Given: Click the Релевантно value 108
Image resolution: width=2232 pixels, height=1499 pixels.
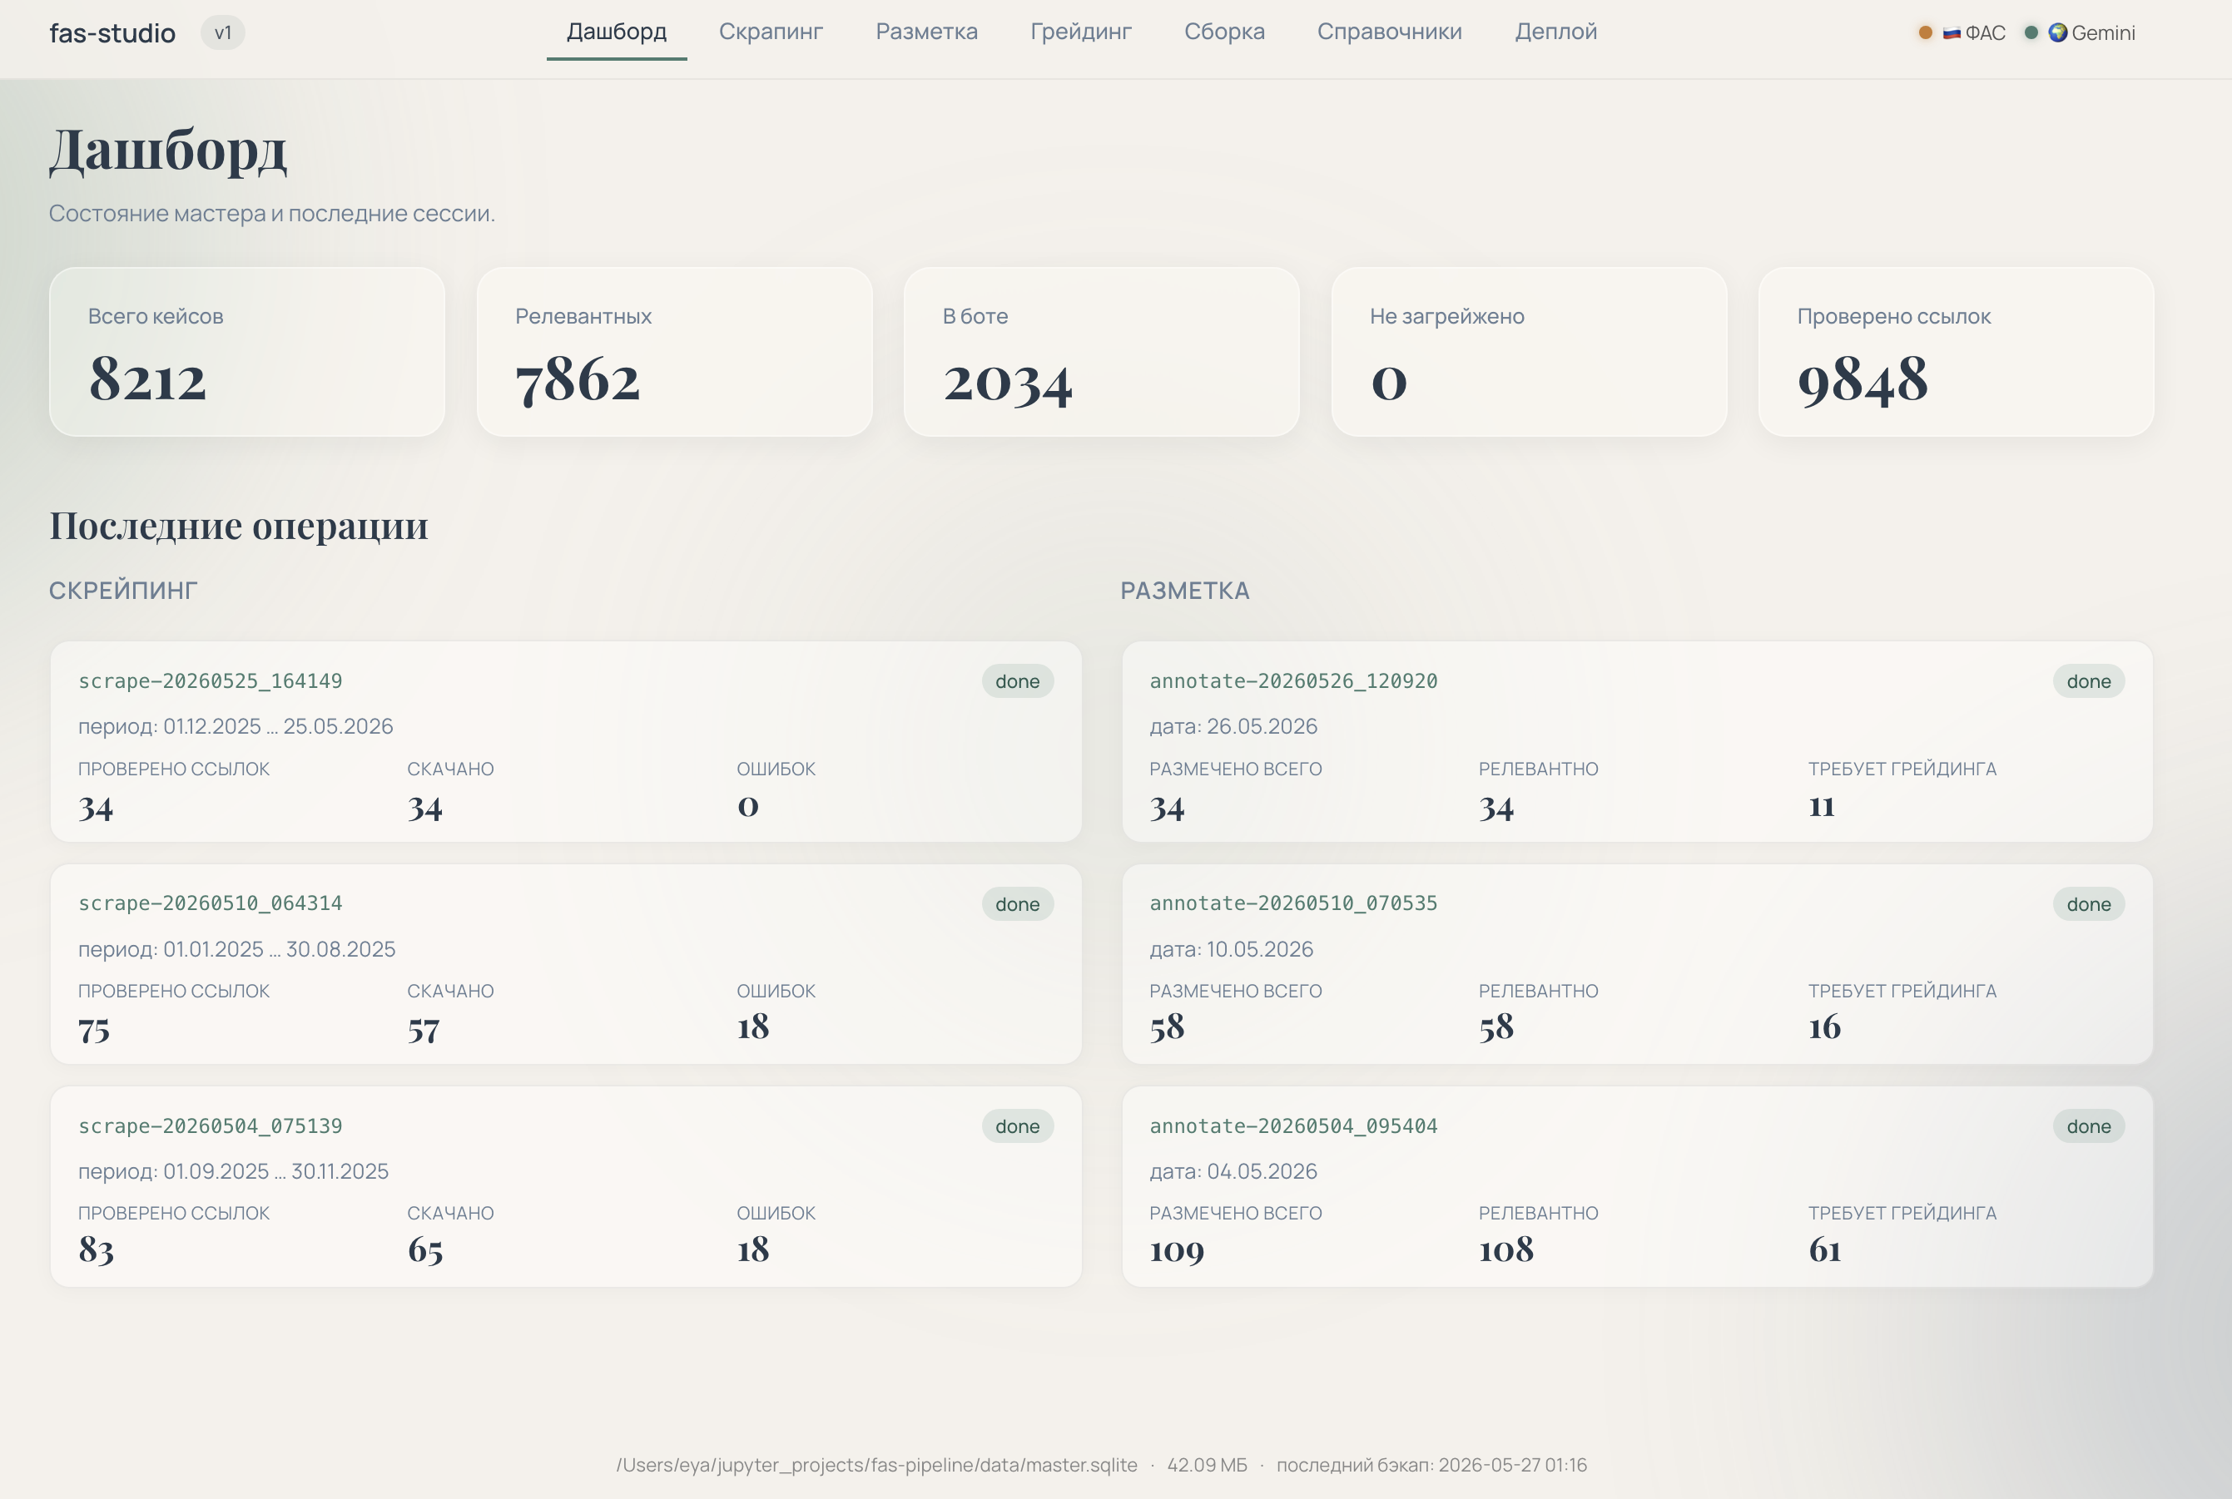Looking at the screenshot, I should click(1506, 1250).
